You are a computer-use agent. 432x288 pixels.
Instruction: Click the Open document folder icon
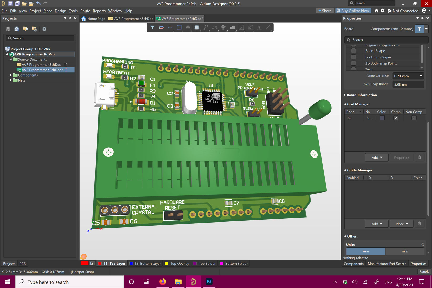point(24,3)
